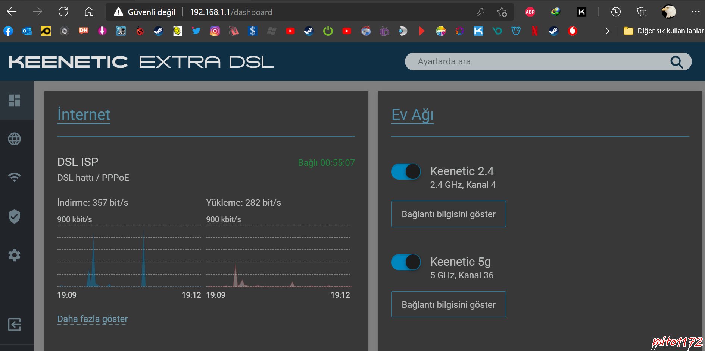Click the 'Bağlı 00:55:07' connection status
This screenshot has width=705, height=351.
pyautogui.click(x=326, y=163)
